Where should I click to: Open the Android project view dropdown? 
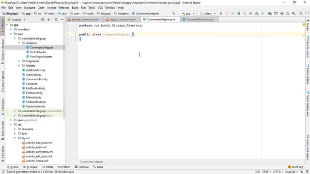coord(16,19)
